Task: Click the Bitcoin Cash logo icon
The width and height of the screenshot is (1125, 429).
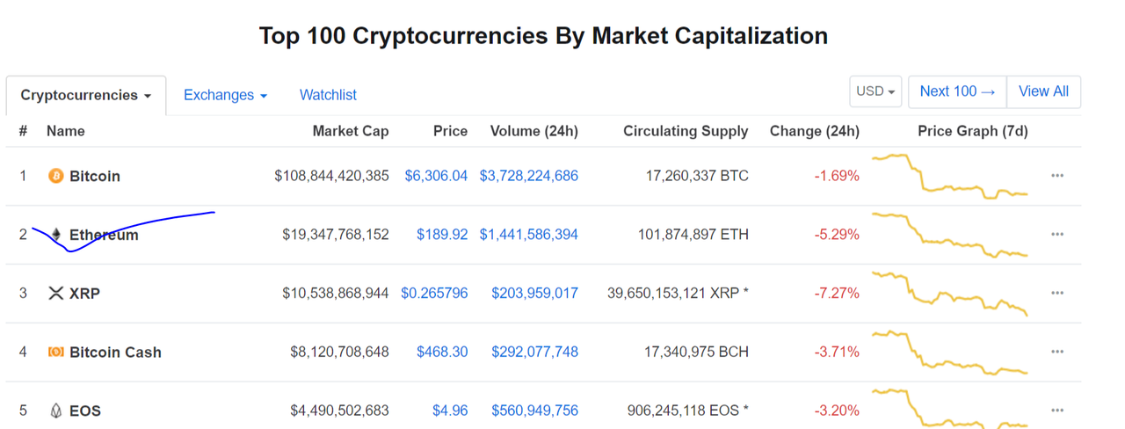Action: click(x=55, y=352)
